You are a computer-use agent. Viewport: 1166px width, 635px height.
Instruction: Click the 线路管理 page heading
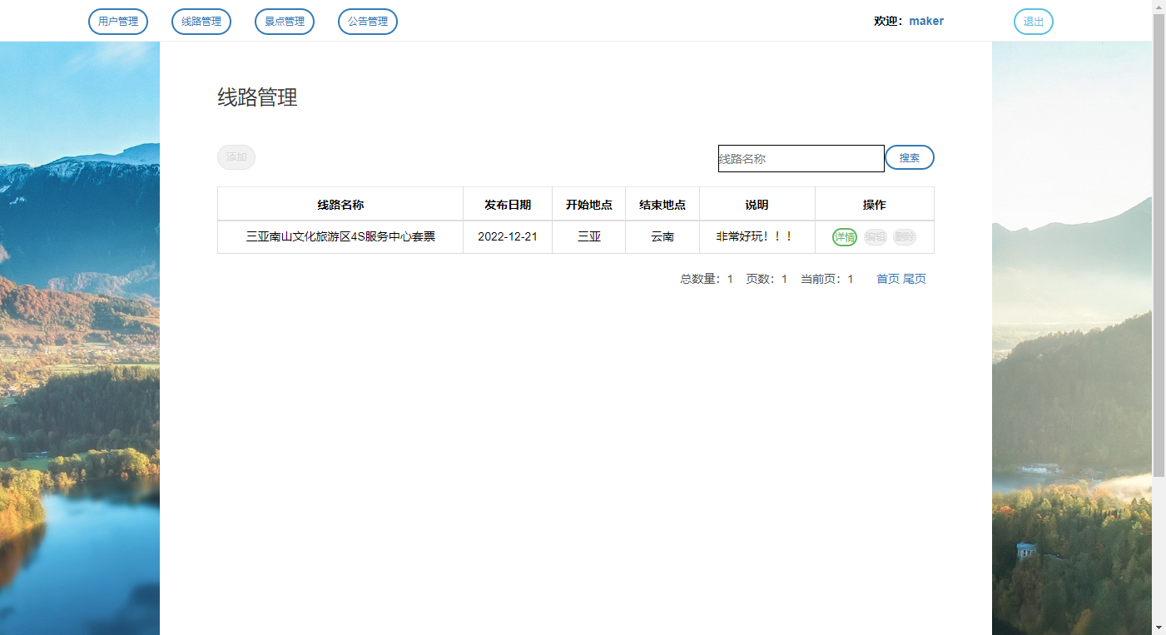point(257,97)
